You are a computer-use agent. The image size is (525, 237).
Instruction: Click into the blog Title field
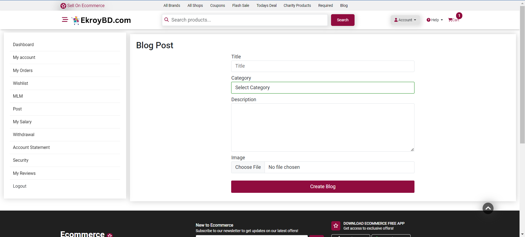pyautogui.click(x=323, y=66)
